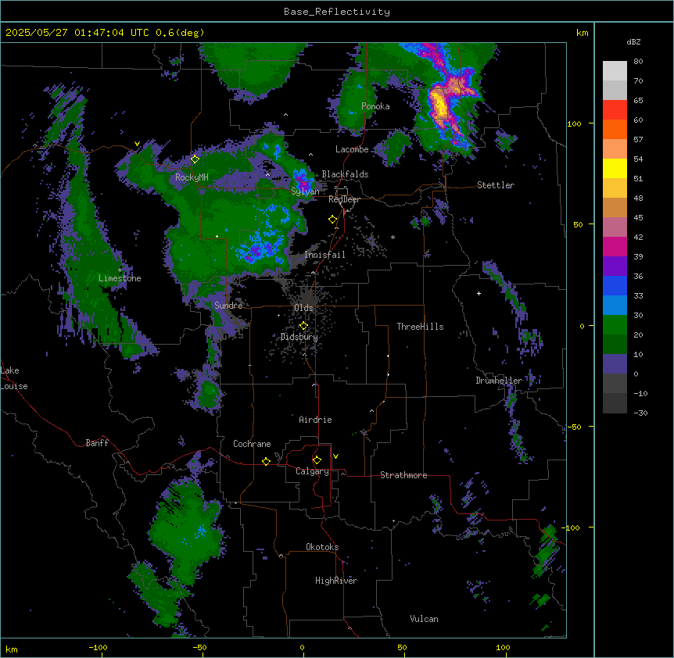Viewport: 674px width, 658px height.
Task: Select the magenta swatch in dBZ legend
Action: (x=615, y=246)
